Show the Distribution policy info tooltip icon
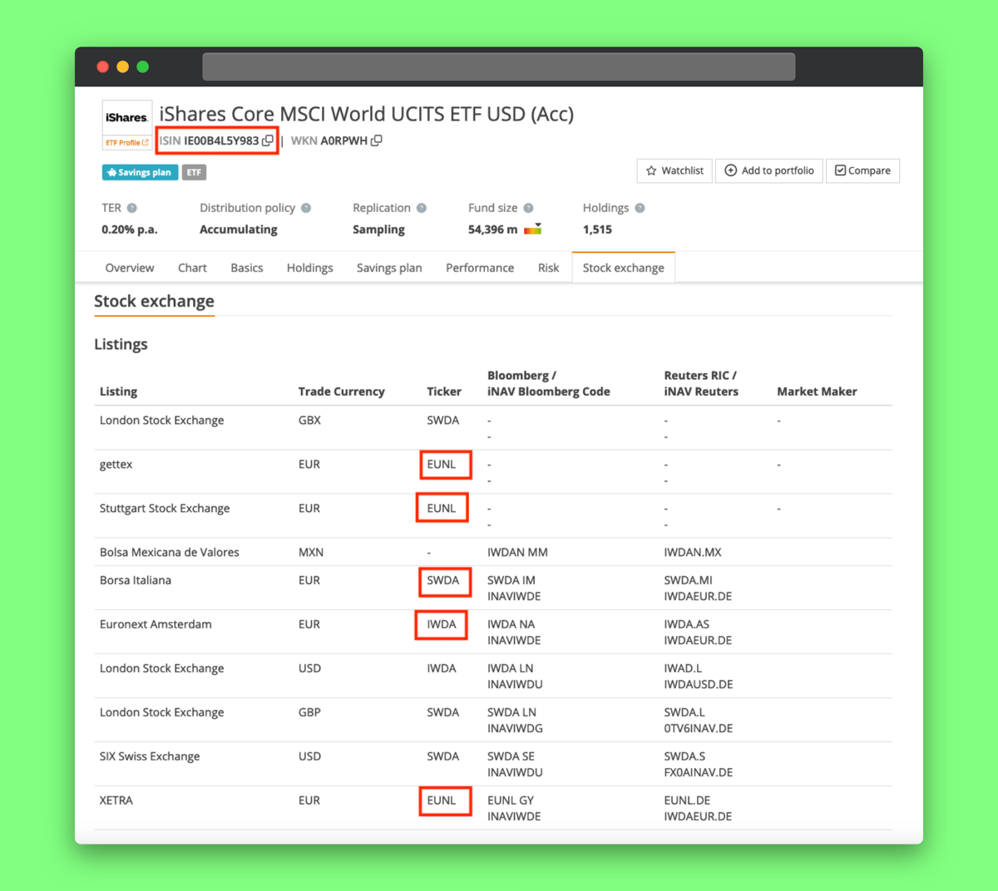Viewport: 998px width, 891px height. click(x=306, y=208)
